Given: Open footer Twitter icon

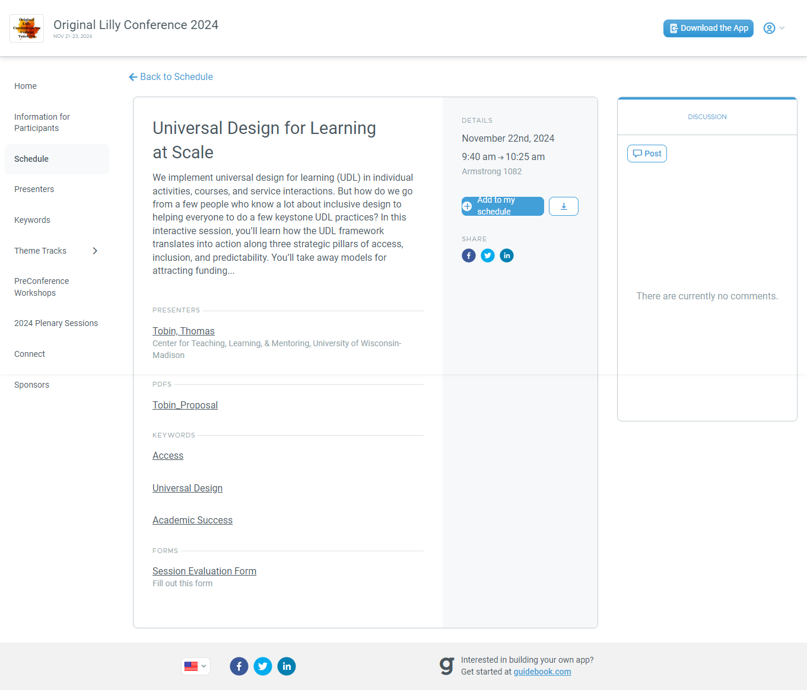Looking at the screenshot, I should 263,666.
